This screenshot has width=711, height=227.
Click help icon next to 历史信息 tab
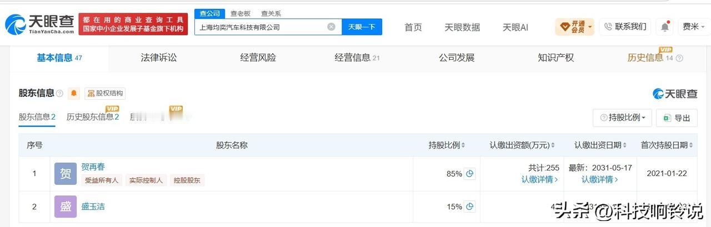[x=679, y=58]
